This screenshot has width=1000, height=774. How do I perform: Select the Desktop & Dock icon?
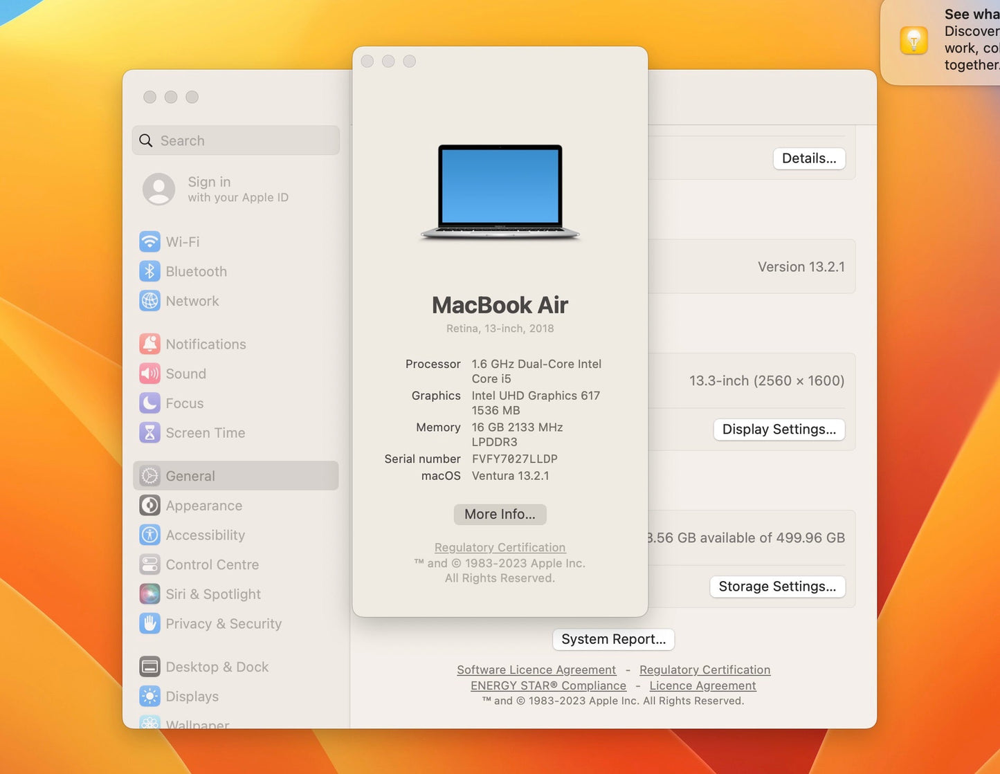click(149, 667)
